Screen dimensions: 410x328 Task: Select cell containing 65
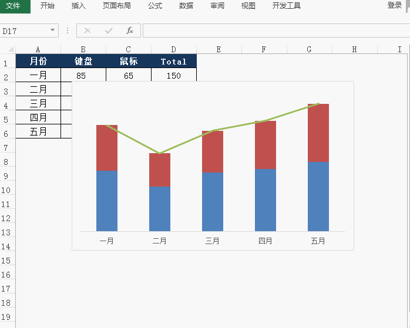click(129, 75)
